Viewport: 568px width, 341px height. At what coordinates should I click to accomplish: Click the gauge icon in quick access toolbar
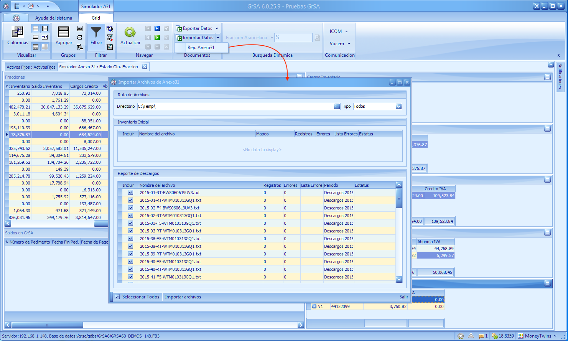tap(31, 6)
